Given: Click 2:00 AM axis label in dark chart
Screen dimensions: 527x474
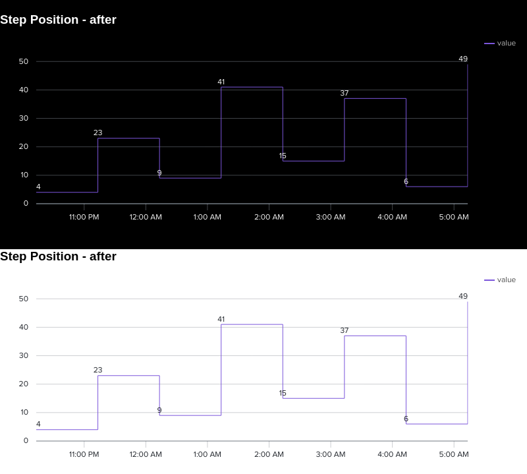Looking at the screenshot, I should coord(269,217).
